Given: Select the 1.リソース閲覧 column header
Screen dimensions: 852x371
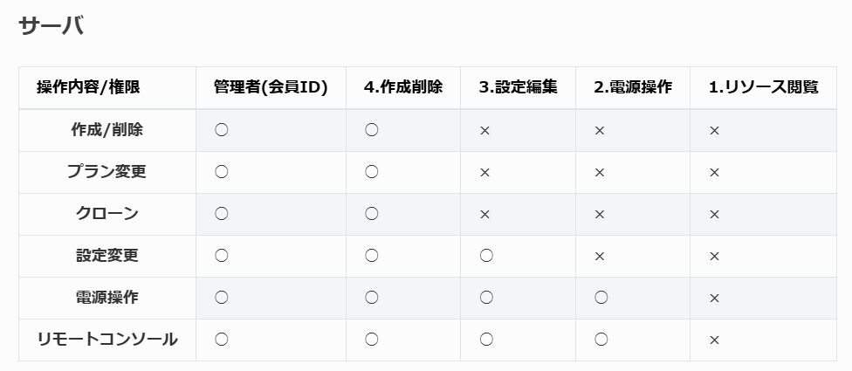Looking at the screenshot, I should [x=763, y=87].
